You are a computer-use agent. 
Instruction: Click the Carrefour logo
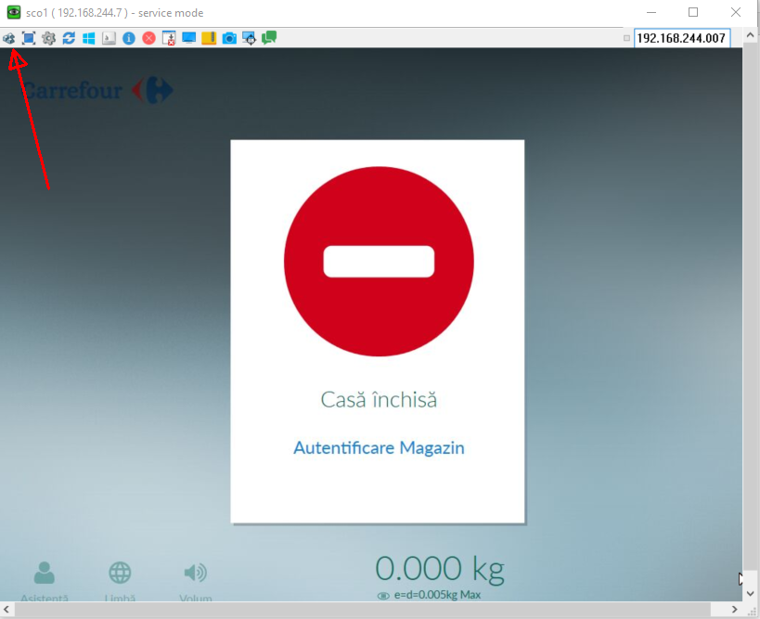(98, 90)
